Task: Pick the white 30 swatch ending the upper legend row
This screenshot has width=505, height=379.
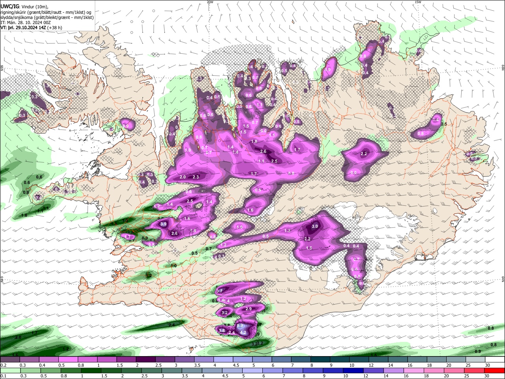Action: pyautogui.click(x=495, y=360)
